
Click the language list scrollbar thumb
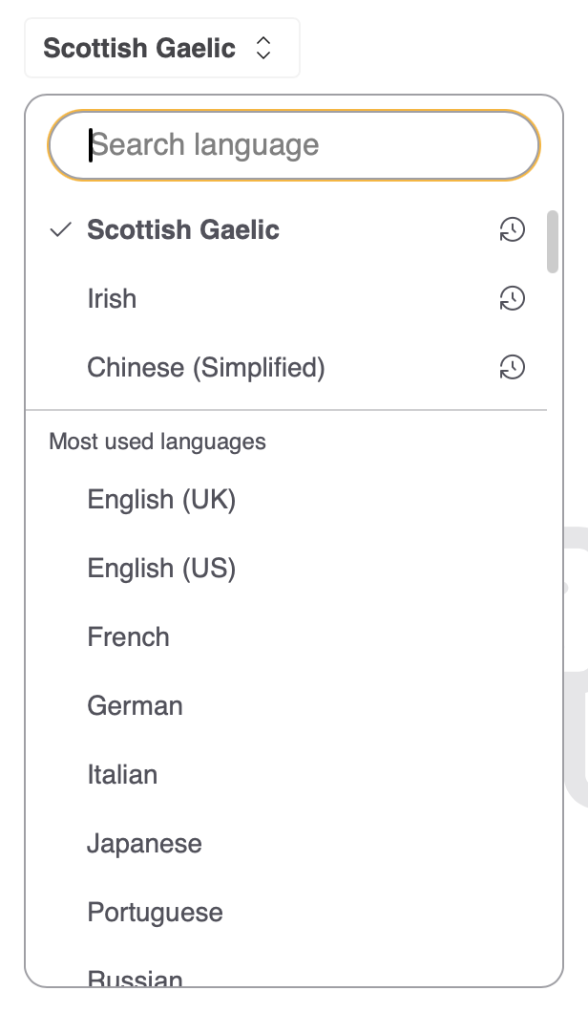click(x=553, y=242)
